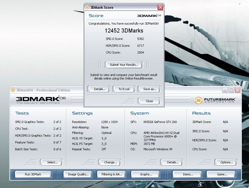The height and width of the screenshot is (188, 249).
Task: Click GFX value NVIDIA GeForce GTX 260
Action: [160, 122]
